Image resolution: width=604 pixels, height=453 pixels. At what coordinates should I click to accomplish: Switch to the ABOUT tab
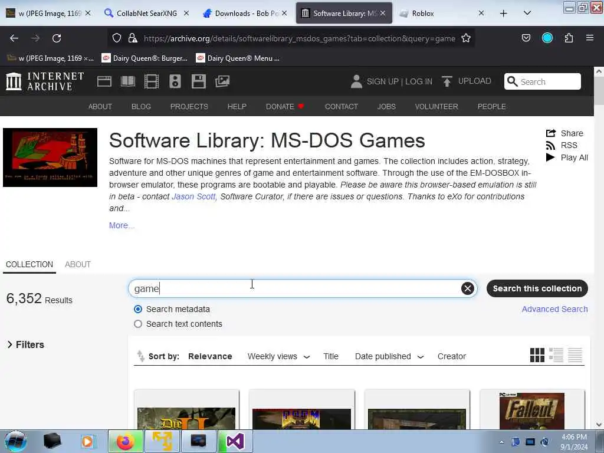(x=78, y=264)
